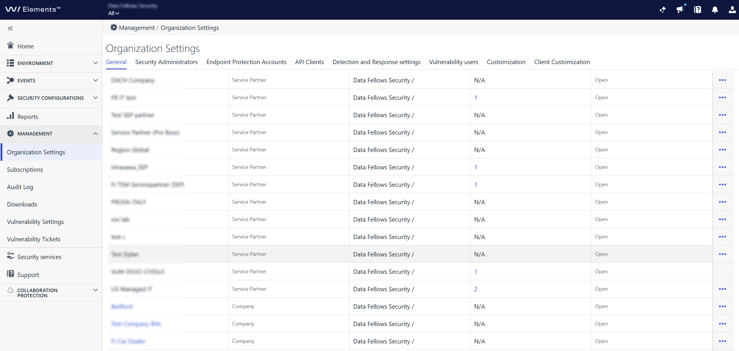Expand the EVENTS section chevron
This screenshot has height=351, width=739.
(95, 80)
